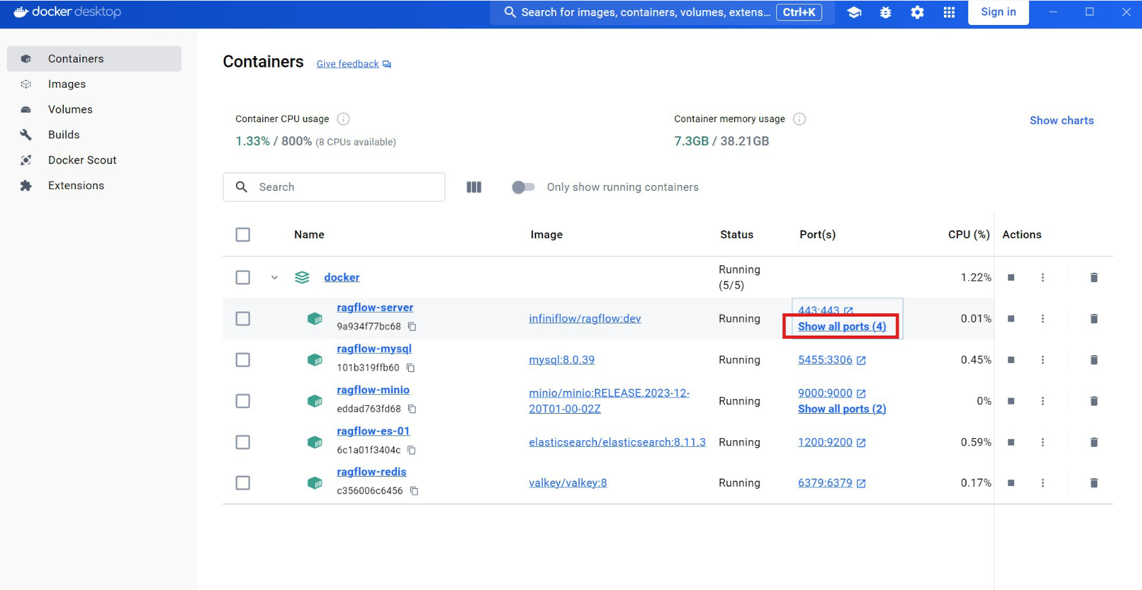Open more actions menu for ragflow-es-01
This screenshot has width=1142, height=590.
(x=1043, y=442)
